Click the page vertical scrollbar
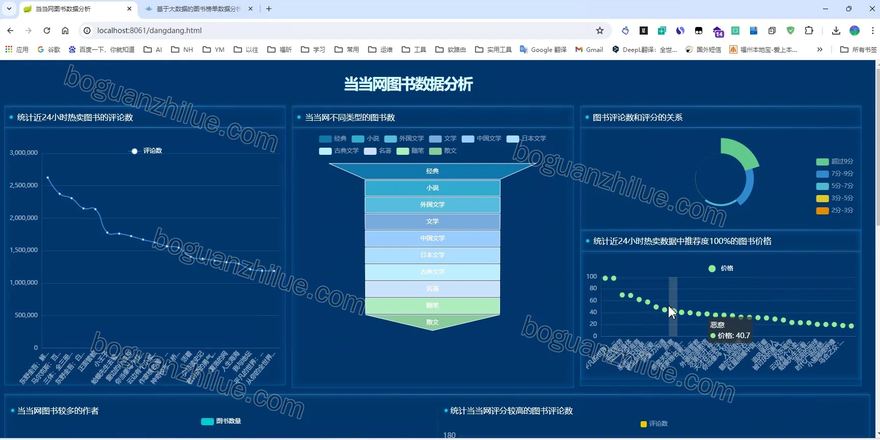880x440 pixels. pos(877,148)
